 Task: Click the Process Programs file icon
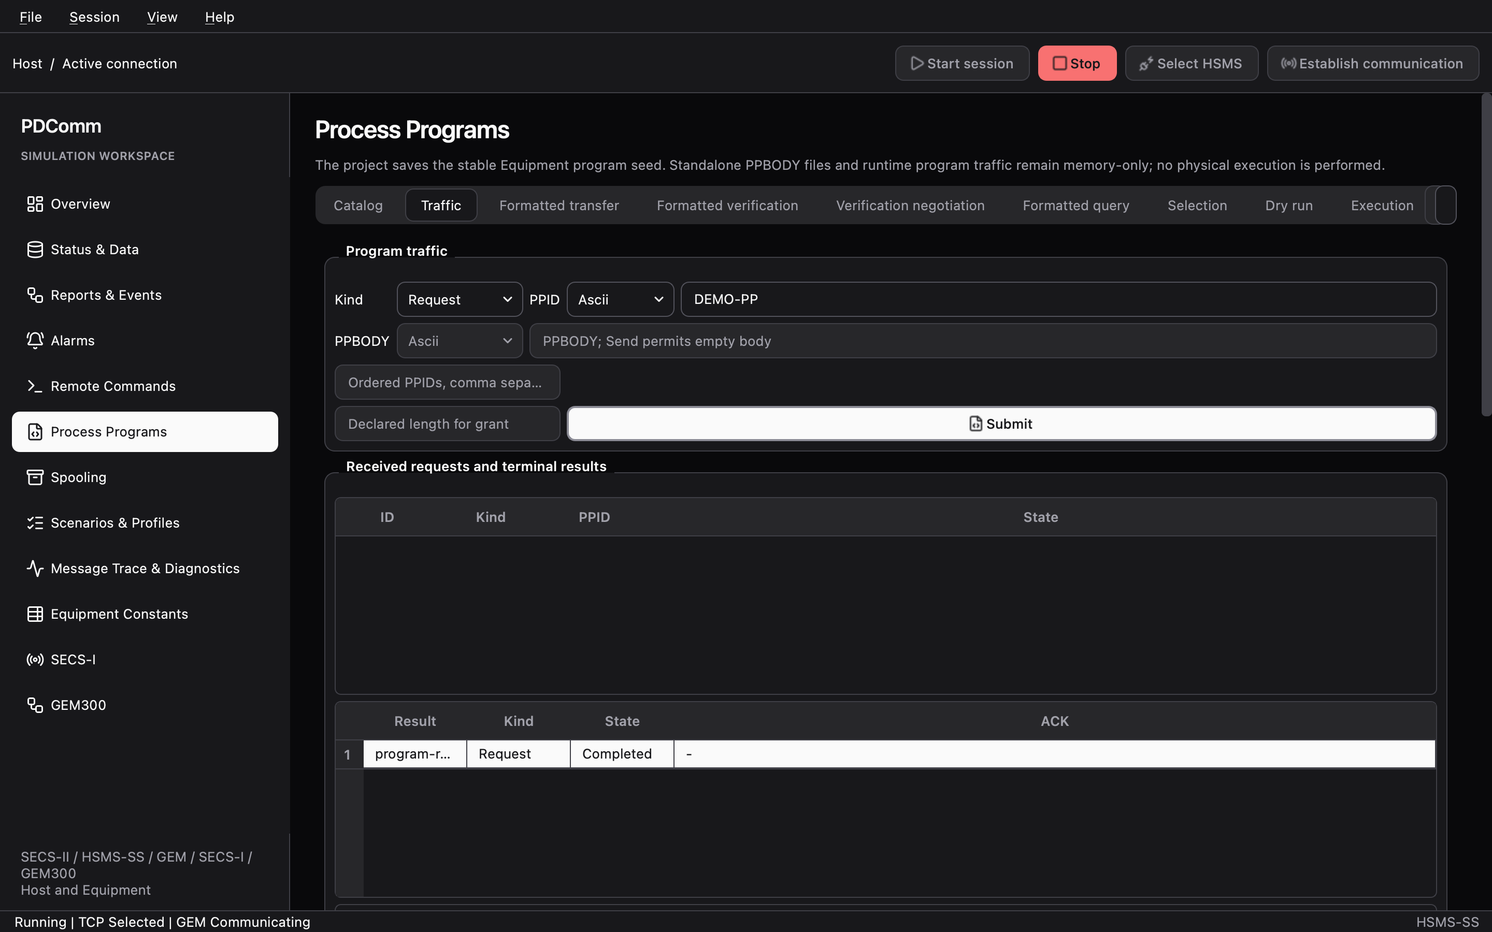[35, 432]
